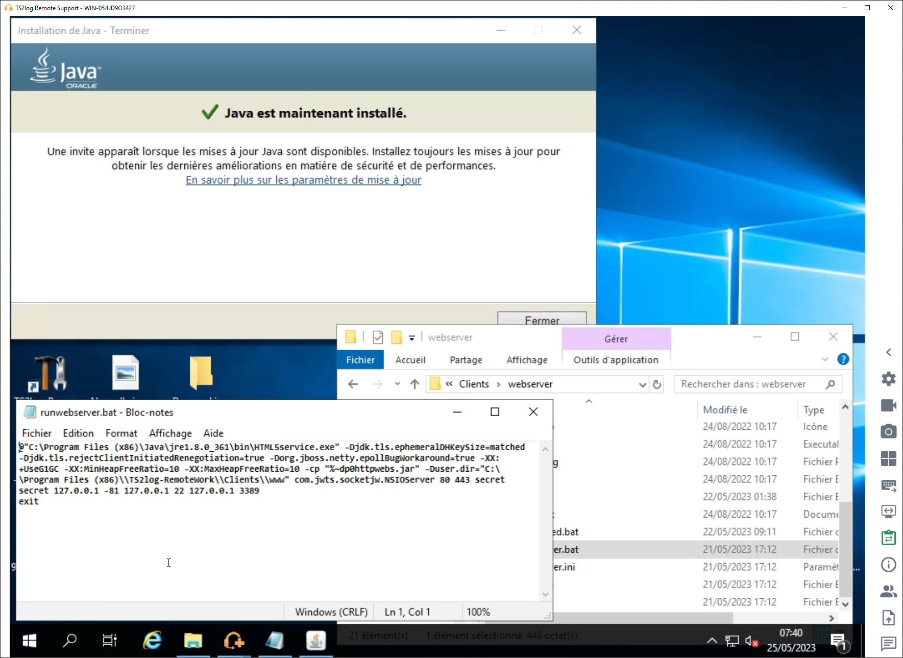Image resolution: width=903 pixels, height=658 pixels.
Task: Open Affichage menu in Bloc-notes
Action: (170, 433)
